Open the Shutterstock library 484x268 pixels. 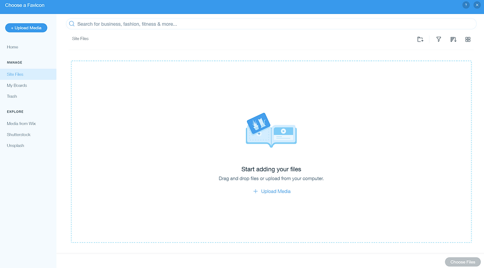(x=18, y=134)
